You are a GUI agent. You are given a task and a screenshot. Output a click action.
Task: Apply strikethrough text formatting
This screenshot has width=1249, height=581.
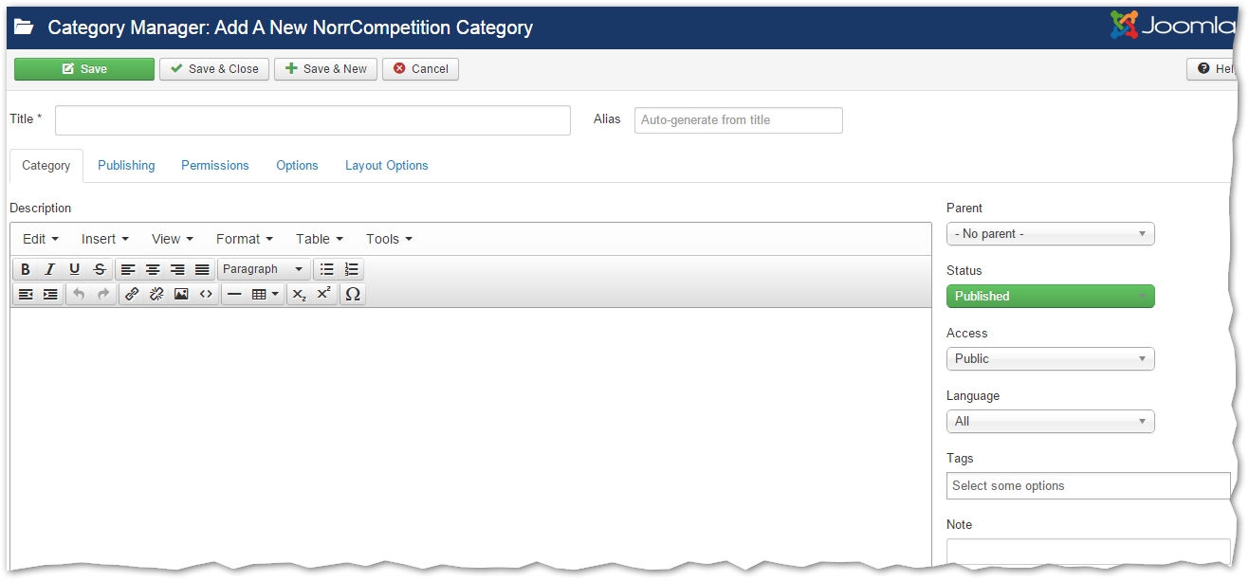point(100,269)
